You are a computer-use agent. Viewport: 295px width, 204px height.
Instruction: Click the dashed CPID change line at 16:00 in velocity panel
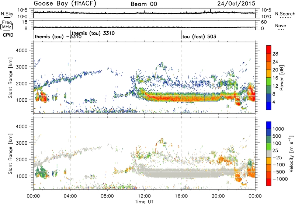tap(181, 153)
